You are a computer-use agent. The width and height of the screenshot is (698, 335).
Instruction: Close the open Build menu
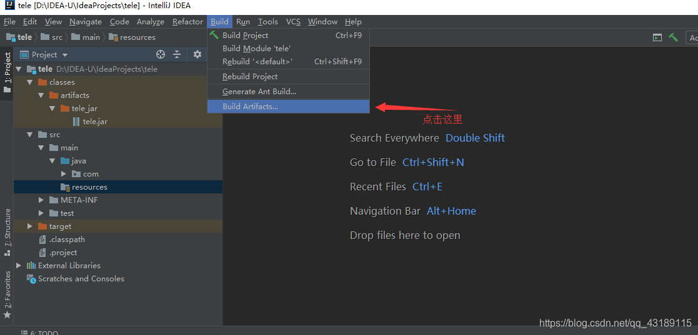click(219, 21)
